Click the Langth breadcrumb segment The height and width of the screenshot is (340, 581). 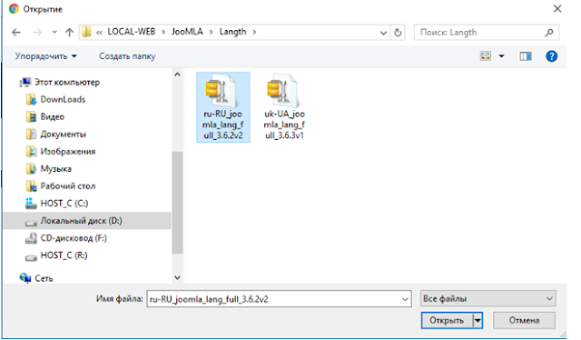[x=232, y=32]
